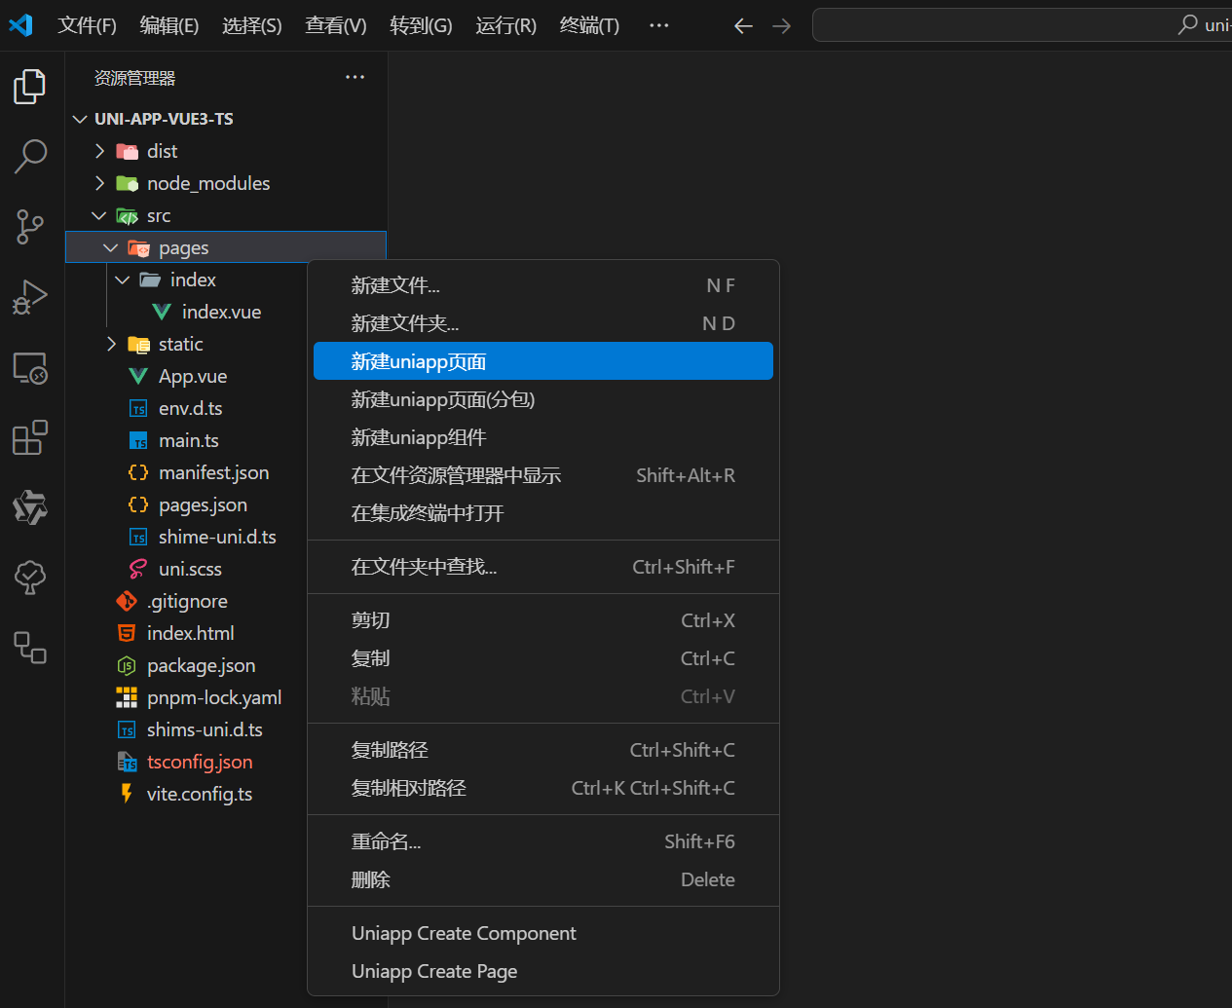The image size is (1232, 1008).
Task: Choose 复制相对路径 from context menu
Action: (543, 788)
